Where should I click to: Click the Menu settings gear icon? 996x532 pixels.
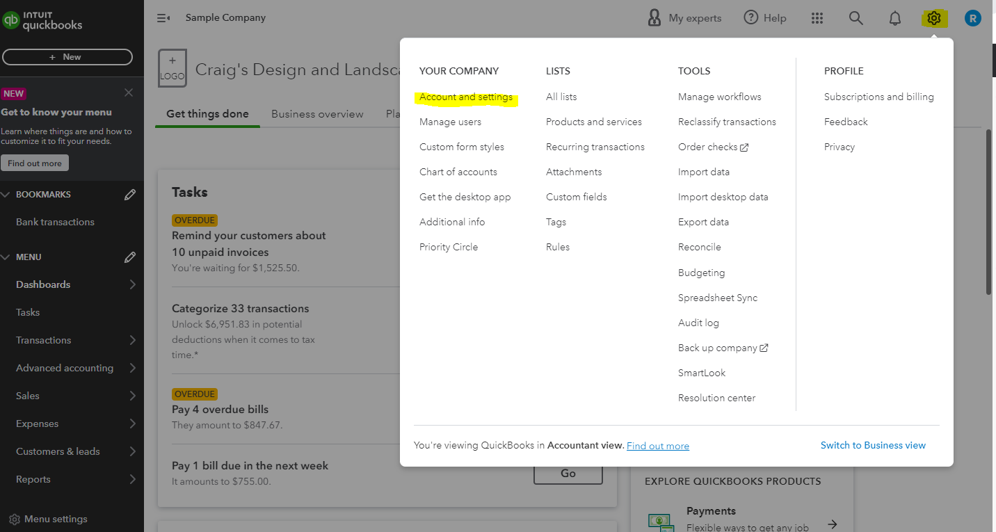tap(15, 519)
